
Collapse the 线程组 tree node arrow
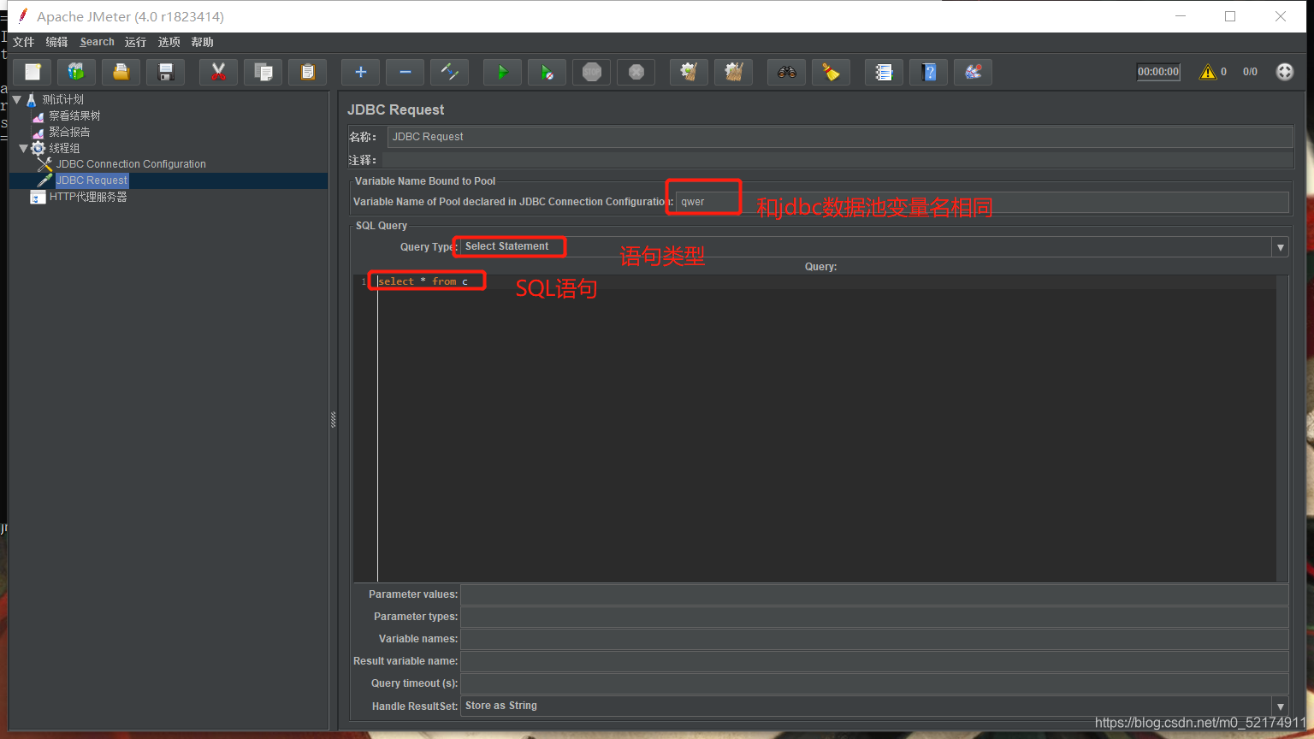pos(23,148)
